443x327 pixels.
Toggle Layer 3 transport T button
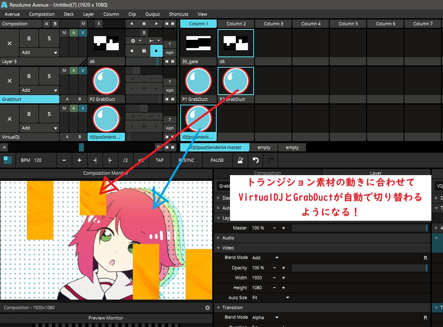169,44
